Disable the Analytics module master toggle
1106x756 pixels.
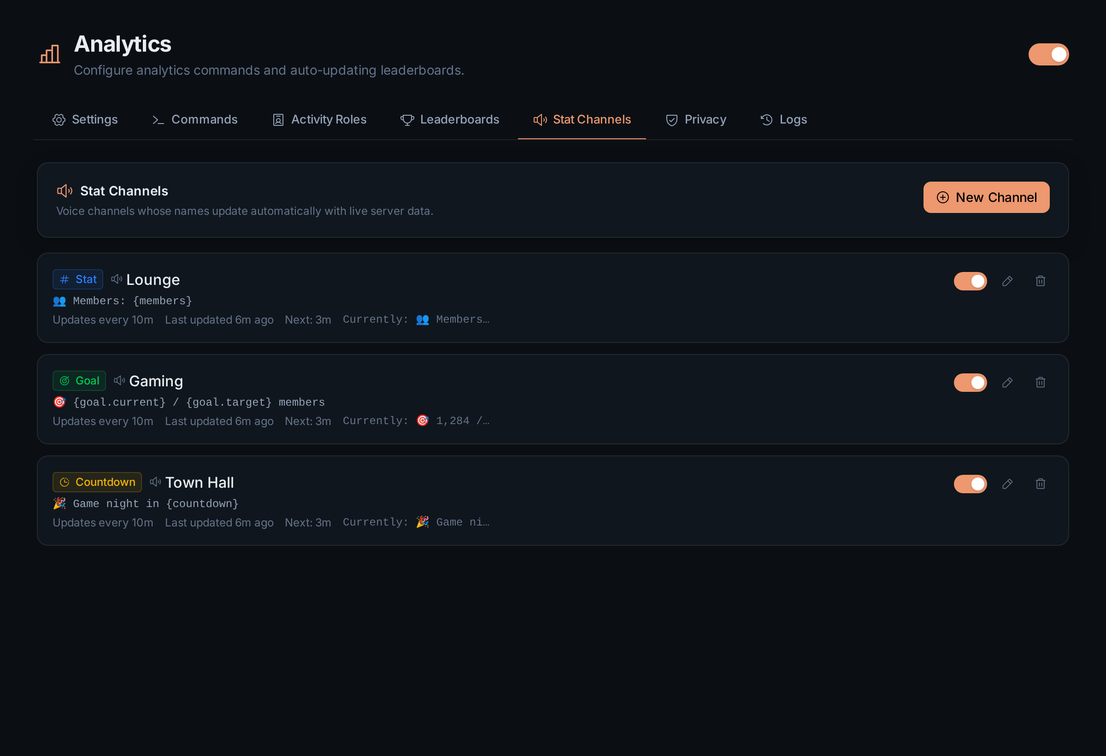(1048, 54)
